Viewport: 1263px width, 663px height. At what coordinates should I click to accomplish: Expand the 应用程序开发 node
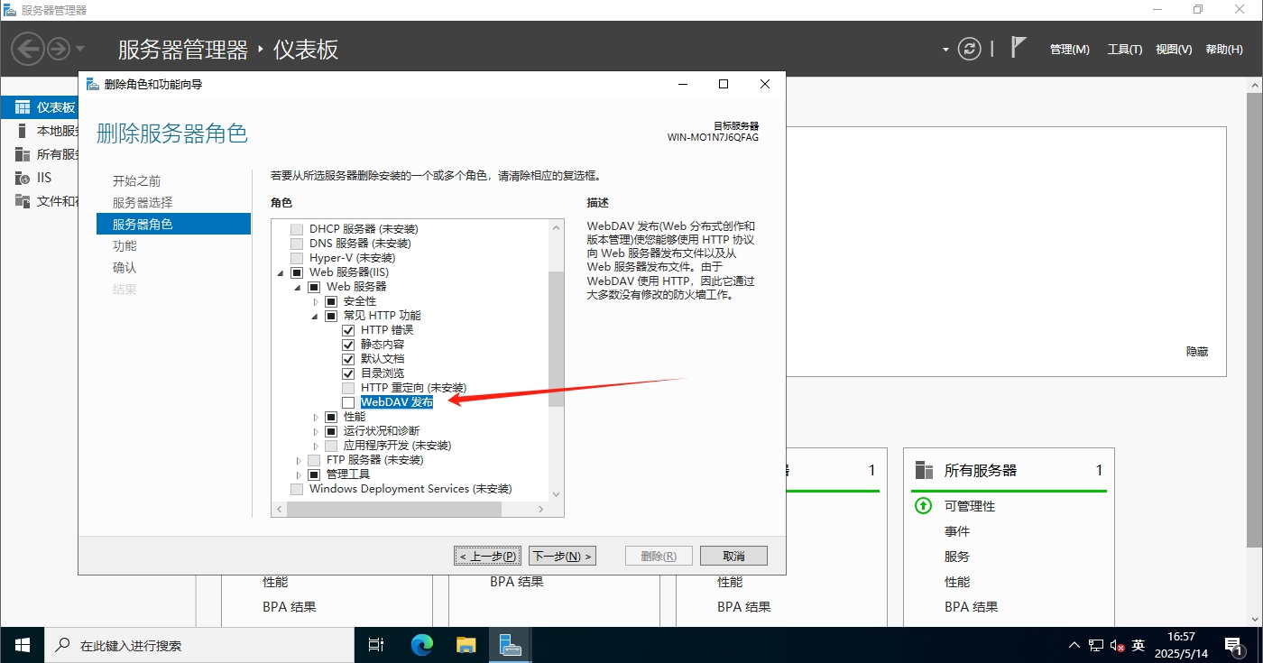point(316,446)
